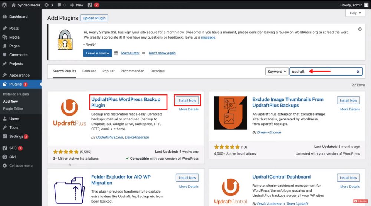Switch to the Search Results tab

[x=64, y=71]
